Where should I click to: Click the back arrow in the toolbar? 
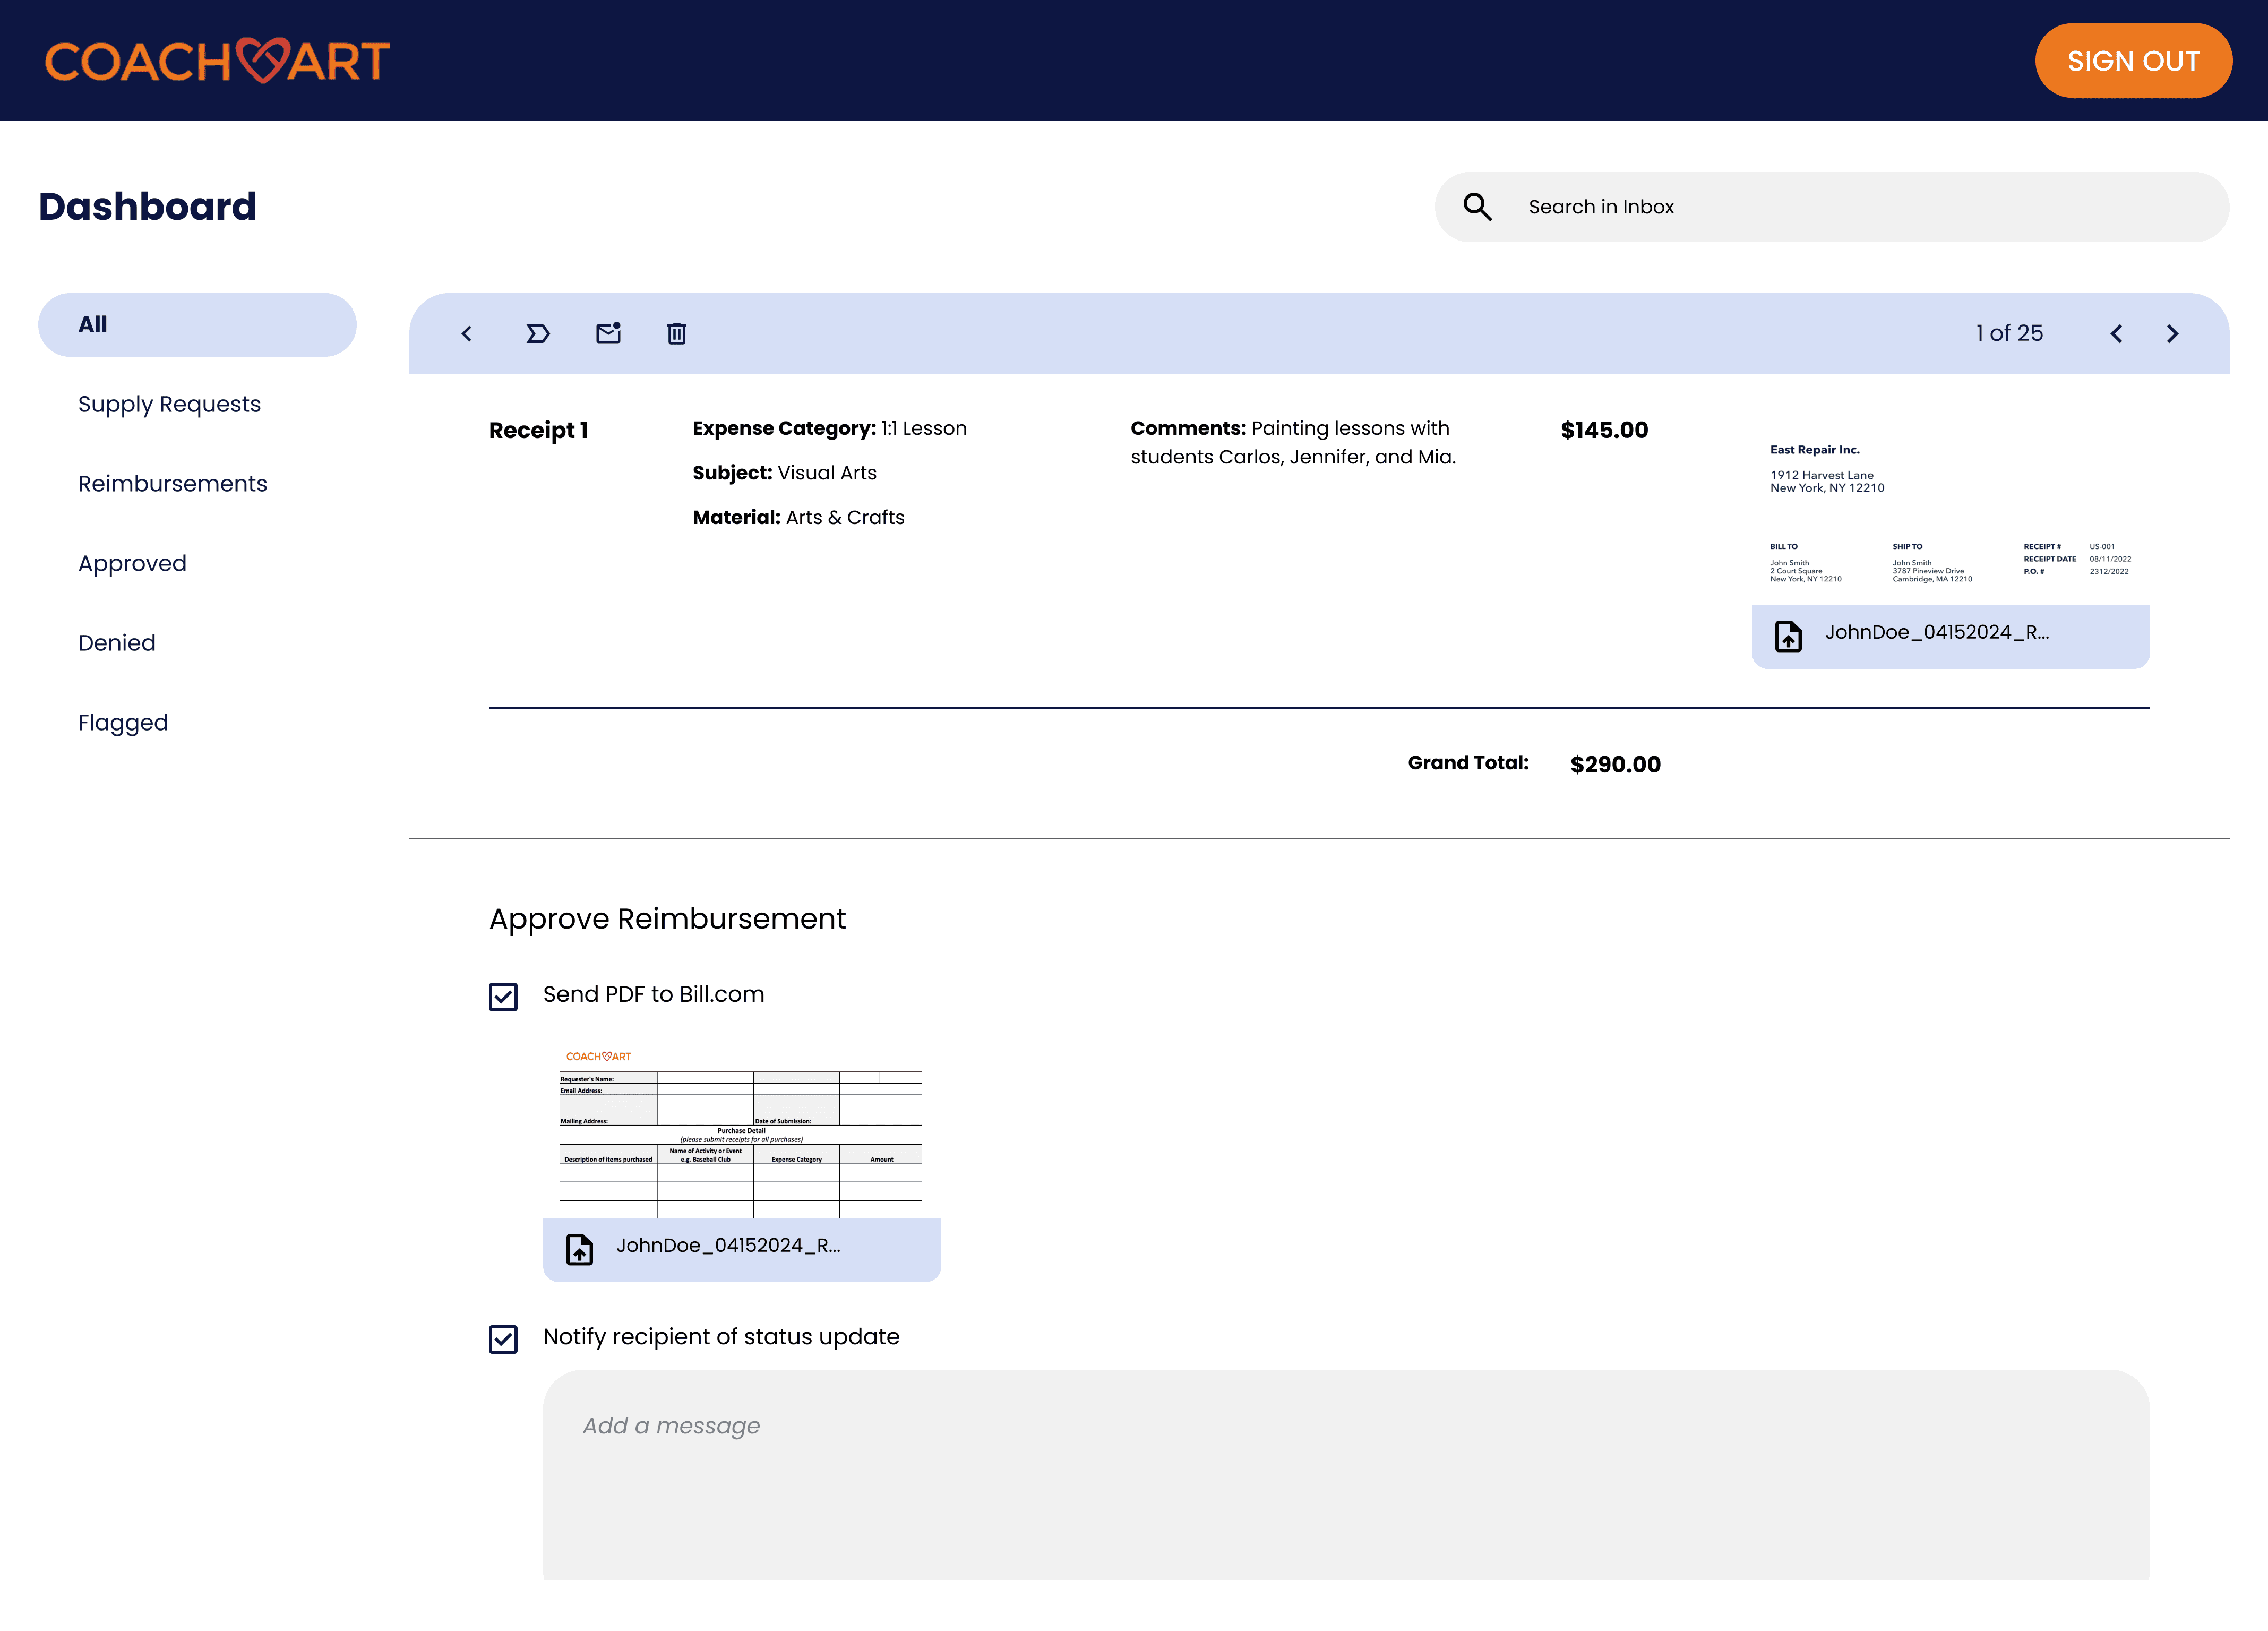(x=466, y=334)
